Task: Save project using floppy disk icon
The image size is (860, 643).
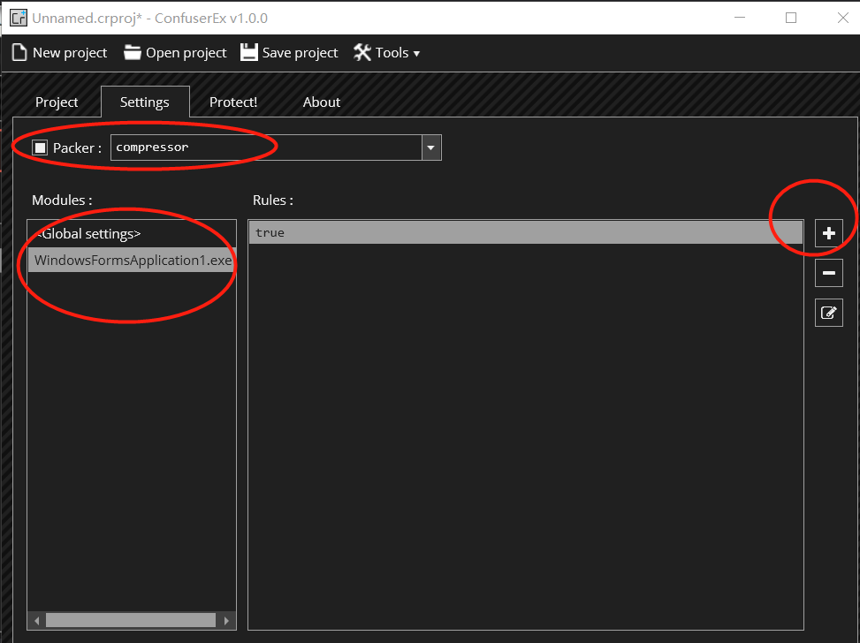Action: click(249, 53)
